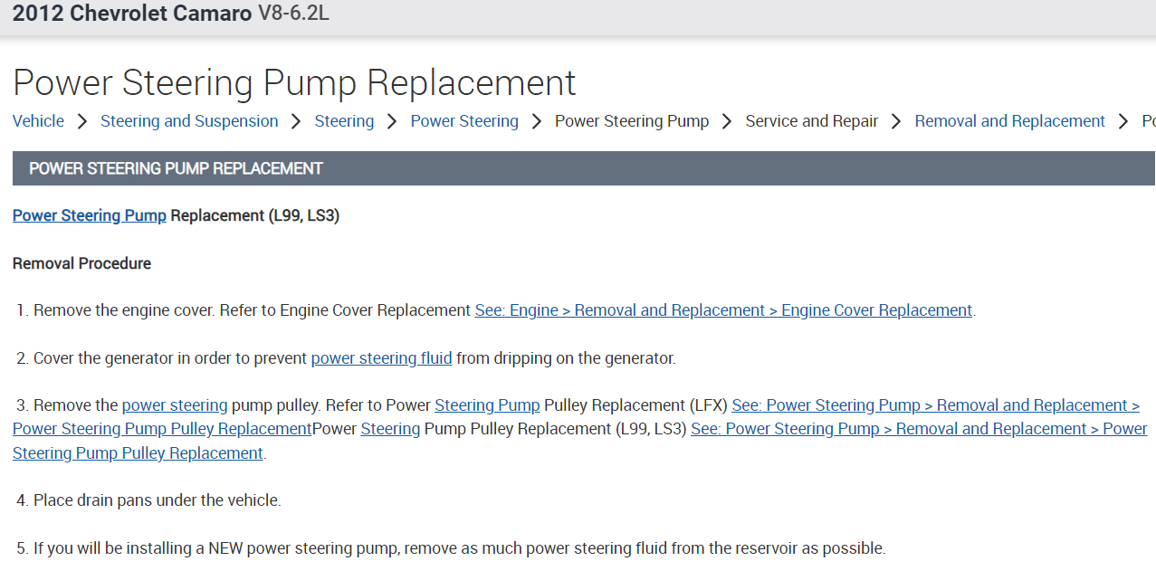Click the Power Steering Pump breadcrumb
Image resolution: width=1156 pixels, height=571 pixels.
pos(631,120)
